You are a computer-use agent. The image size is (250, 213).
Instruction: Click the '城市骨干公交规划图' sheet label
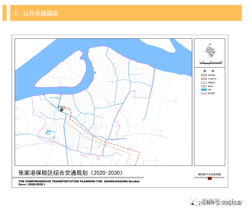[209, 174]
